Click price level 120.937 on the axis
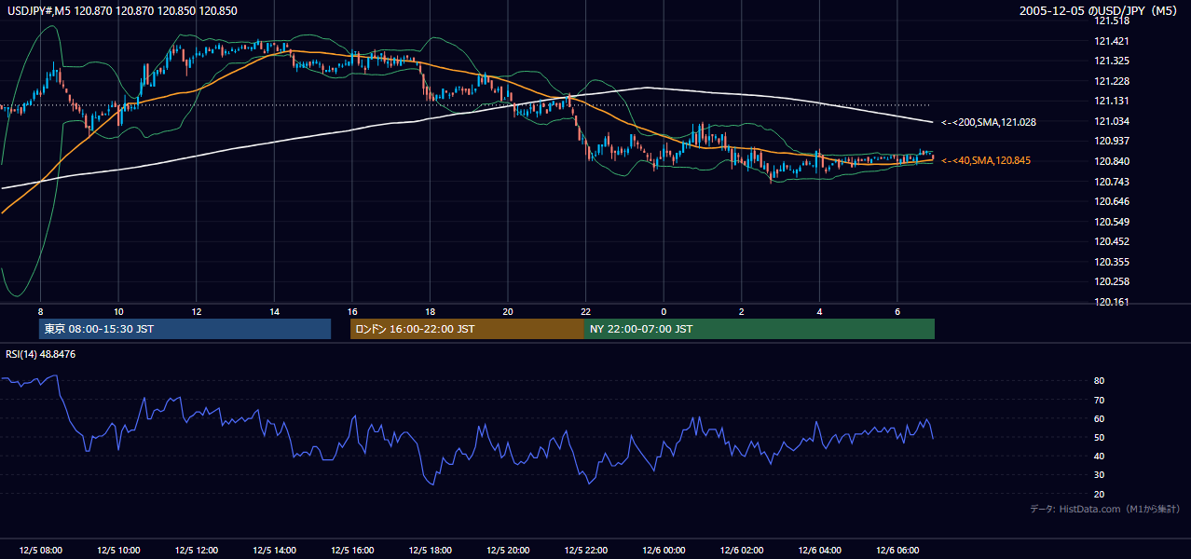Viewport: 1191px width, 559px height. 1112,141
